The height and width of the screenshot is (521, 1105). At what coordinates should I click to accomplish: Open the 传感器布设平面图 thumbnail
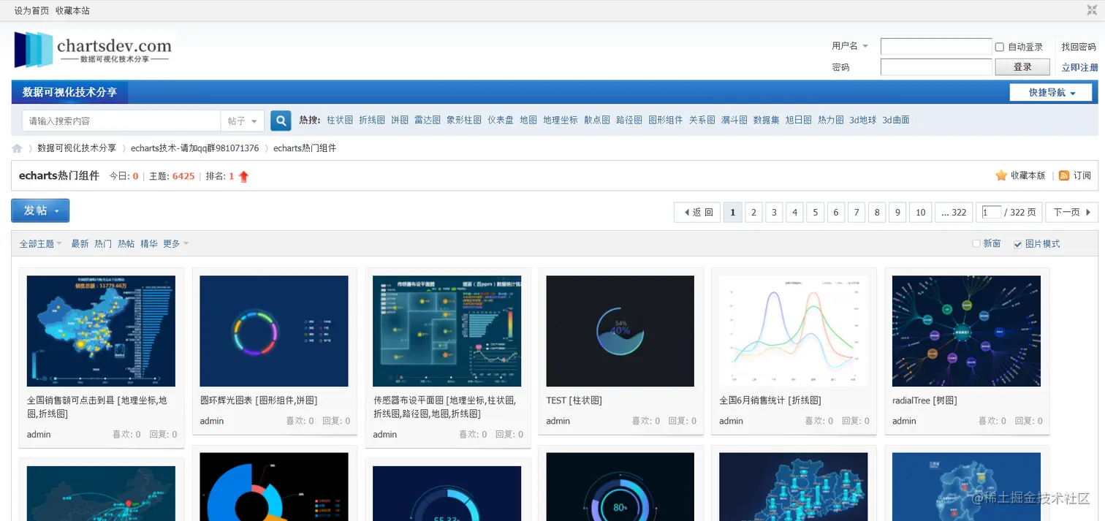(447, 331)
